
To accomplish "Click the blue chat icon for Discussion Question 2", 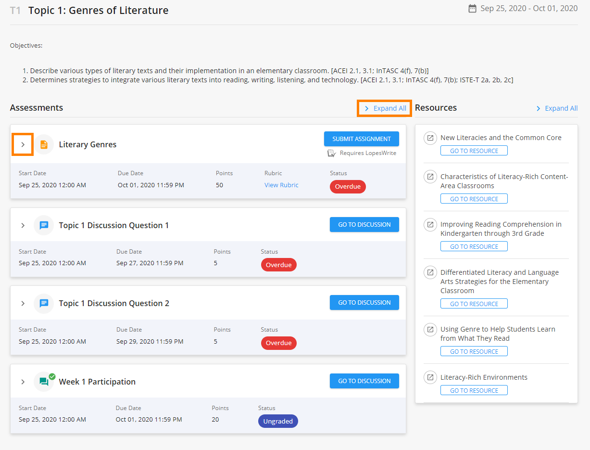I will 44,303.
